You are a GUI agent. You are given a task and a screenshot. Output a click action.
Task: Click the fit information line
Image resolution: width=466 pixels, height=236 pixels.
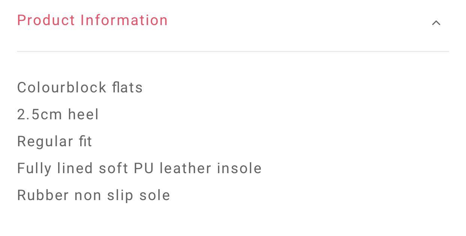point(54,141)
